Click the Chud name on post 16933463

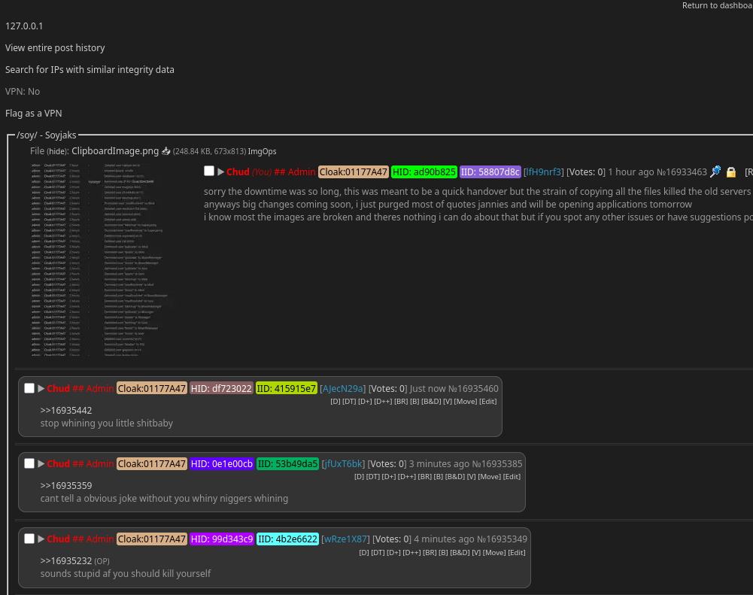[x=238, y=172]
